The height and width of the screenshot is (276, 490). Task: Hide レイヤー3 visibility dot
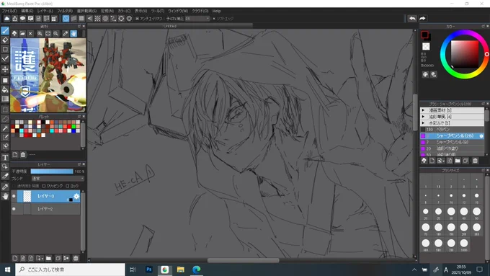click(x=14, y=196)
